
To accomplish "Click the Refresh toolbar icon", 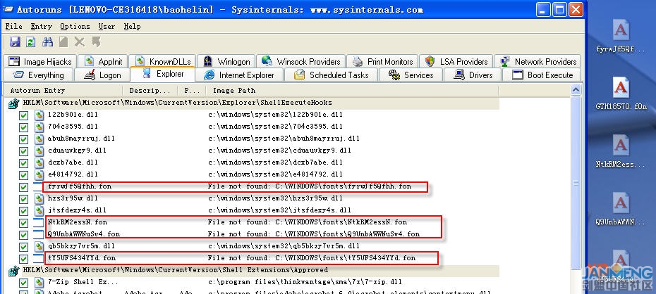I will coord(30,41).
